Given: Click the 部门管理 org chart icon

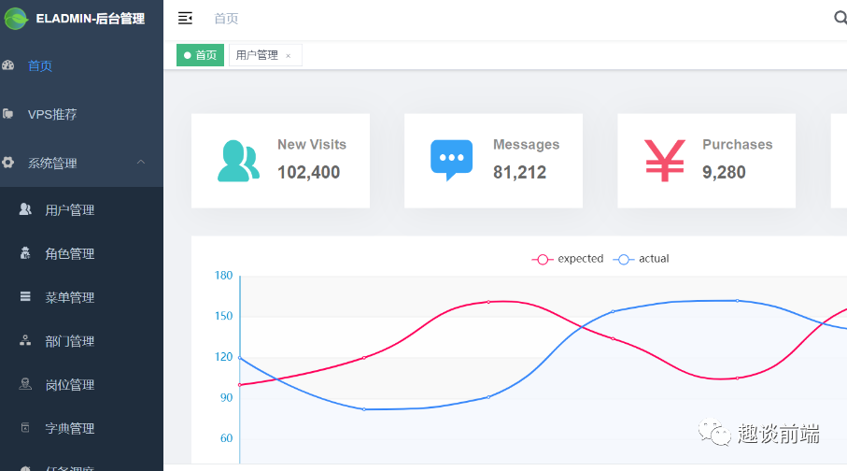Looking at the screenshot, I should pyautogui.click(x=25, y=340).
